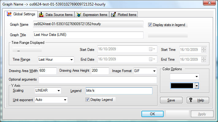
Task: Open the empty Color Options dropdown
Action: click(x=185, y=76)
